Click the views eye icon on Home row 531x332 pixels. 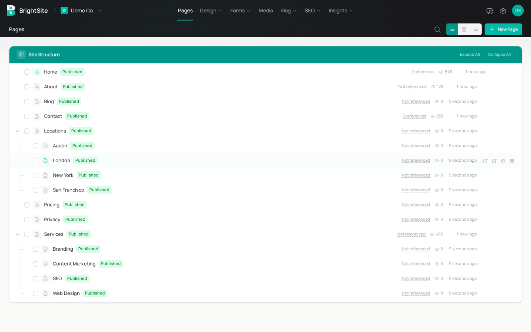click(x=441, y=72)
